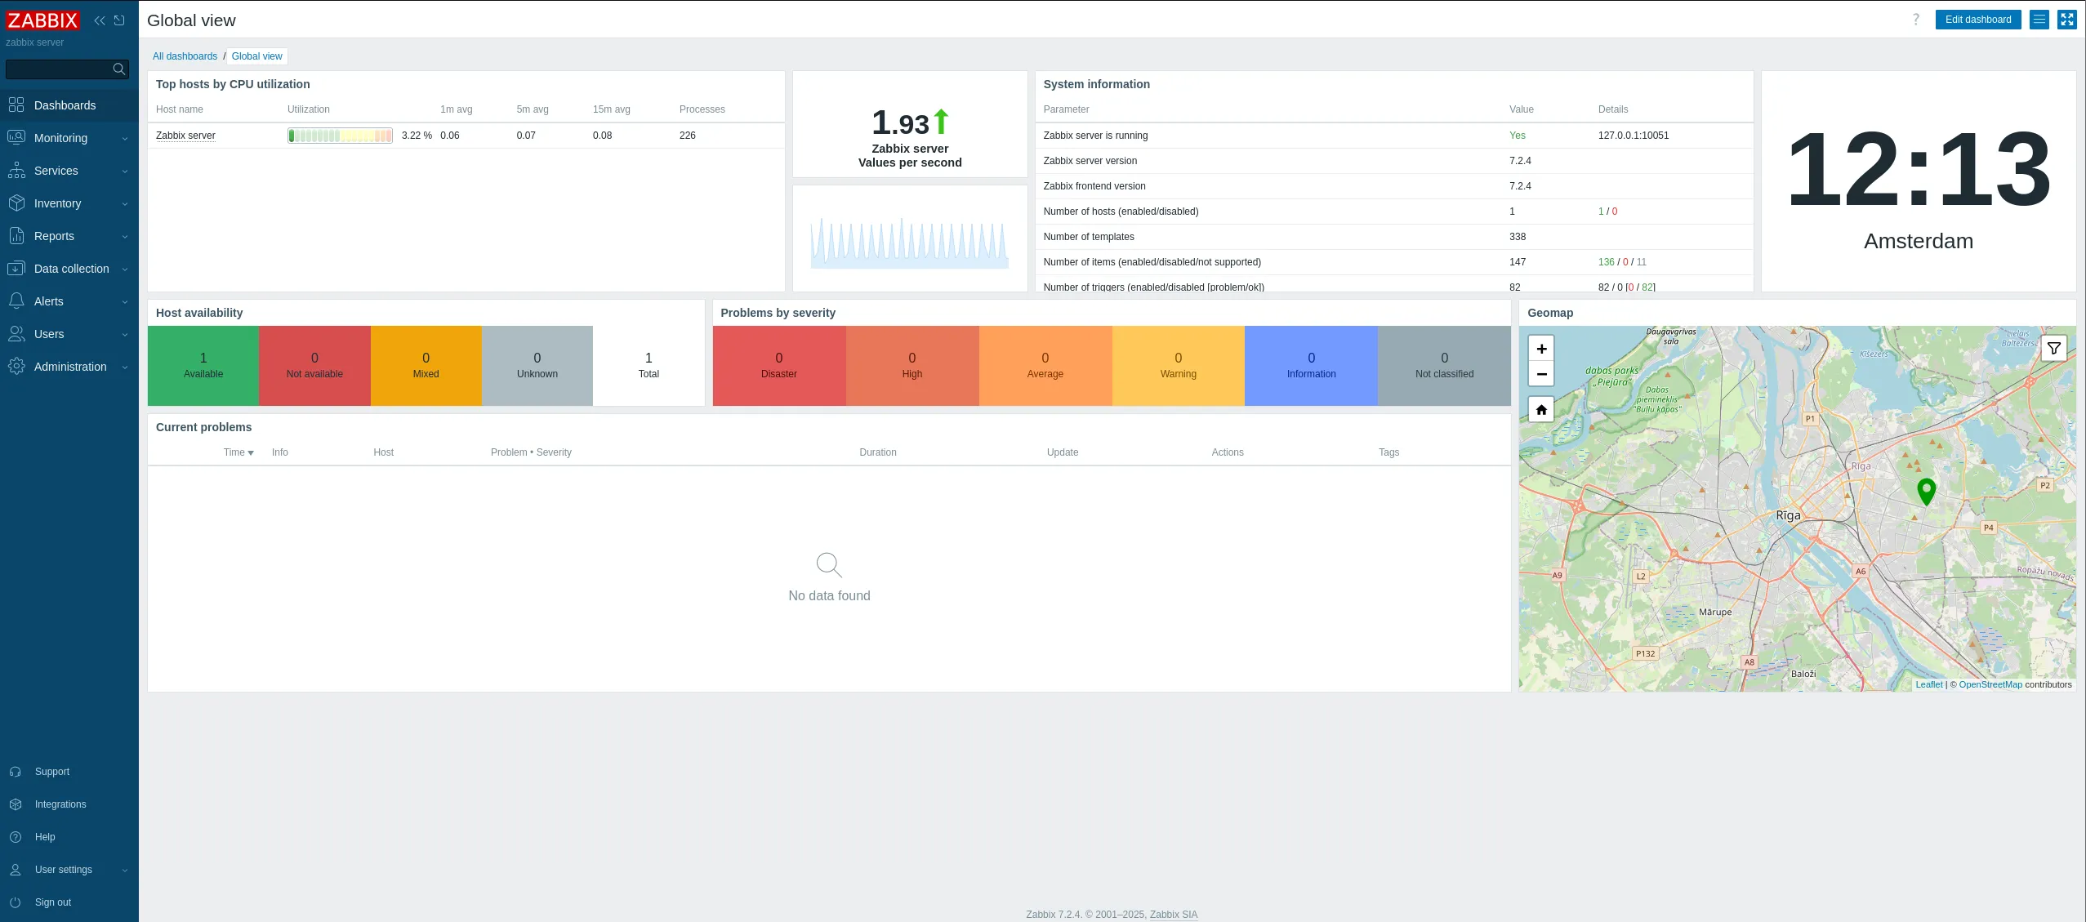Open the Geomap severity filter
This screenshot has height=922, width=2086.
2054,349
